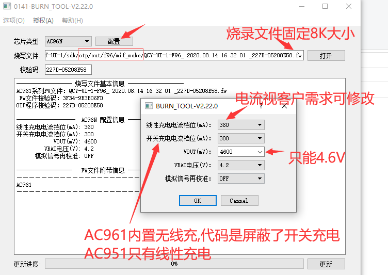This screenshot has width=388, height=275.
Task: Click the 烧写文件 path field
Action: click(174, 55)
